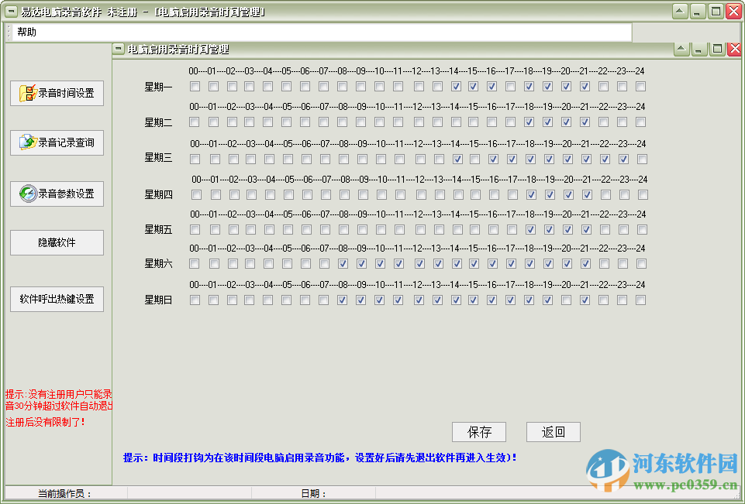Image resolution: width=745 pixels, height=504 pixels.
Task: Tick the 星期五 22 hour checkbox
Action: 605,230
